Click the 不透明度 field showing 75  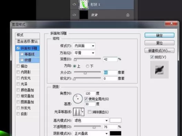110,127
